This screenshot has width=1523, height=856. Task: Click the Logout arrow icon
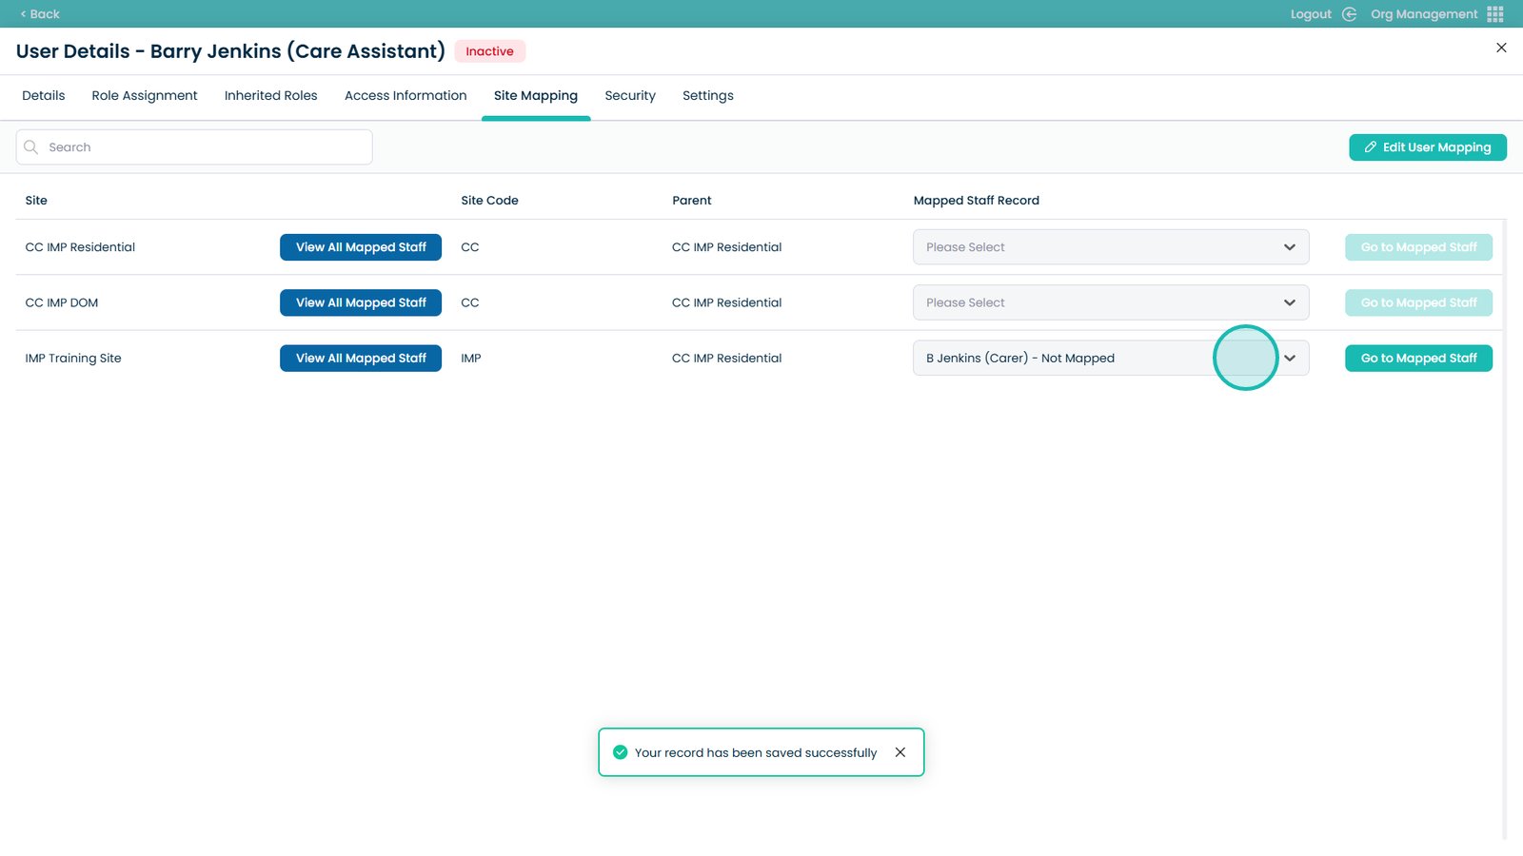click(x=1349, y=14)
